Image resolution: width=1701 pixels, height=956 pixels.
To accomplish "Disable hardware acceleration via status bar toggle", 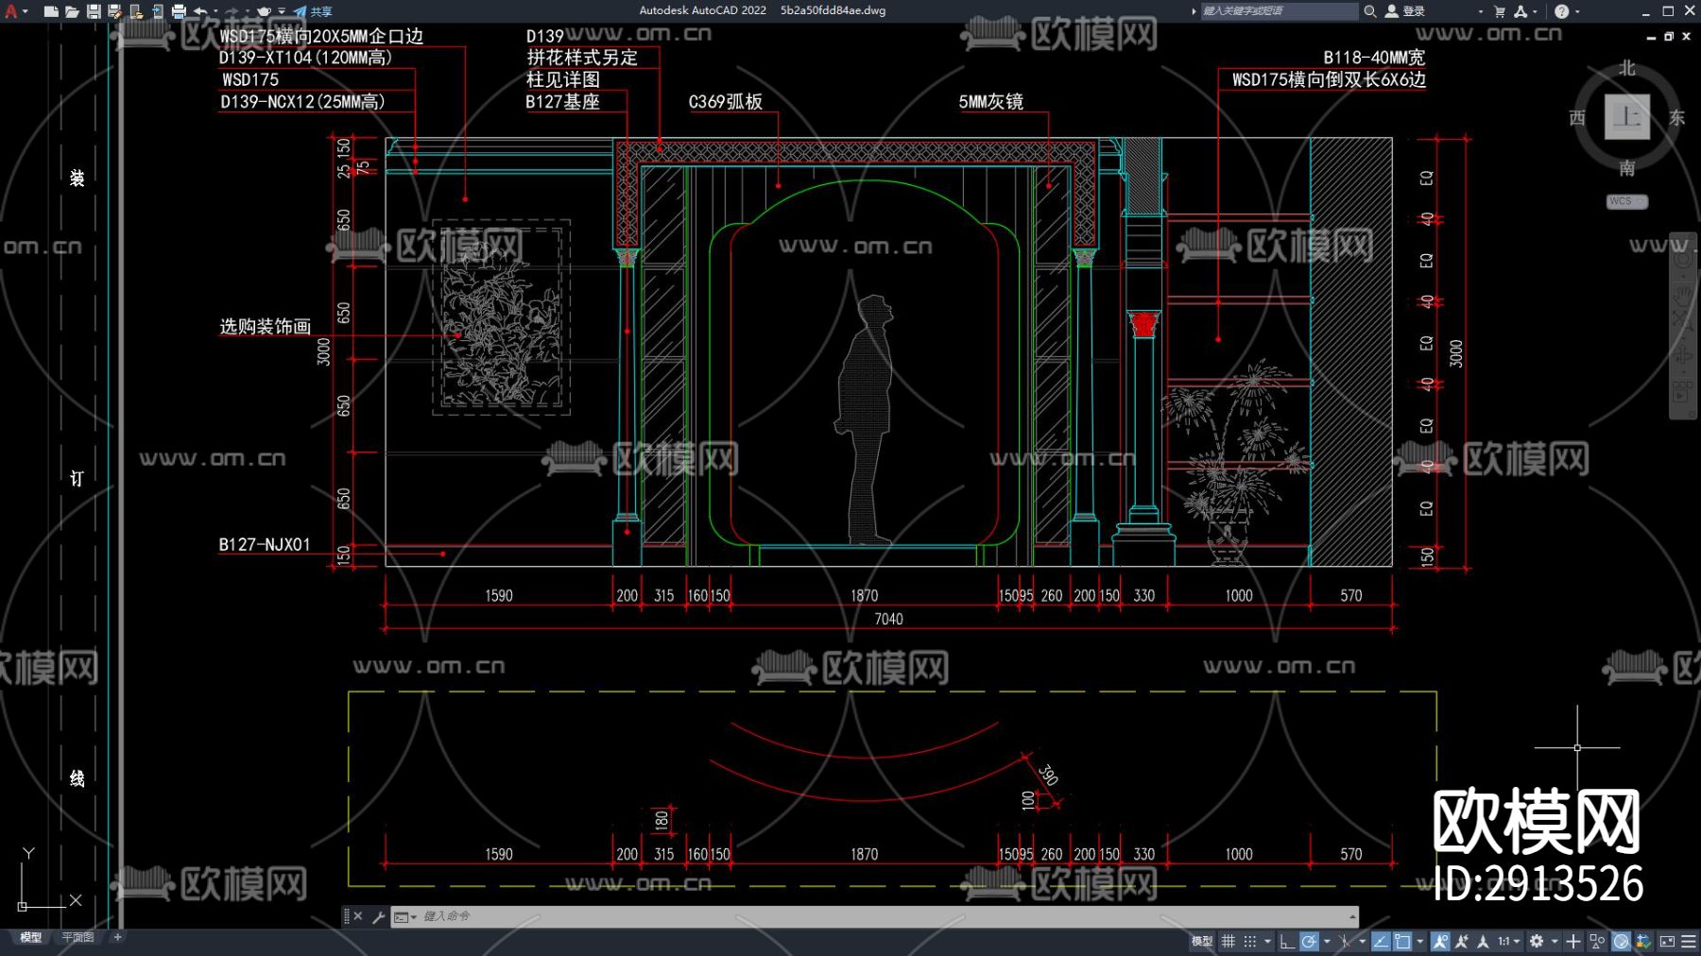I will point(1620,942).
